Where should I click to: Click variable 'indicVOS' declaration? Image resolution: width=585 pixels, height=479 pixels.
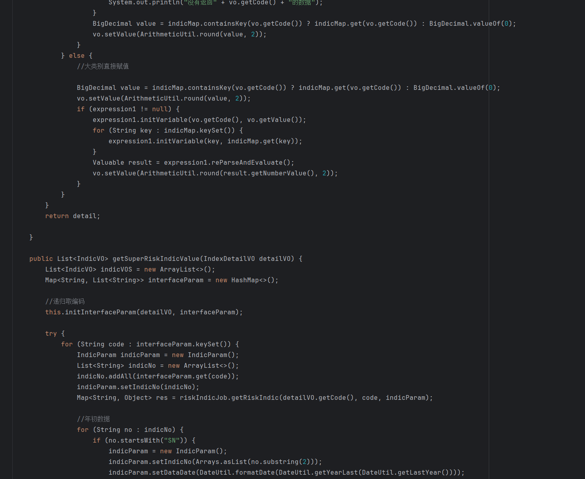coord(116,270)
